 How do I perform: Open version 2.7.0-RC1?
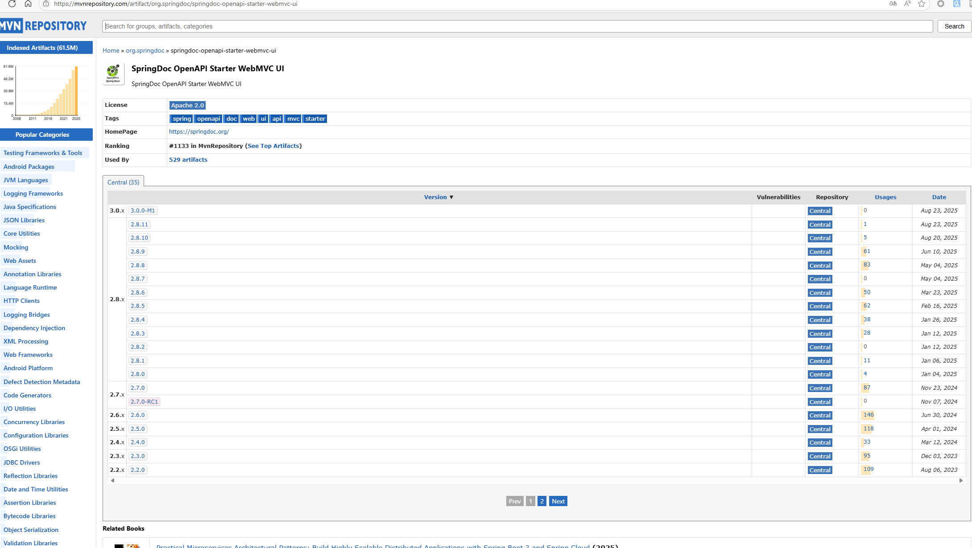[144, 402]
